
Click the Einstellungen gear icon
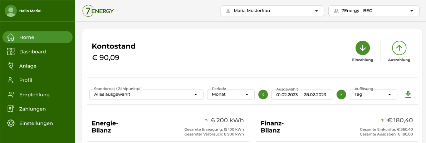click(11, 123)
